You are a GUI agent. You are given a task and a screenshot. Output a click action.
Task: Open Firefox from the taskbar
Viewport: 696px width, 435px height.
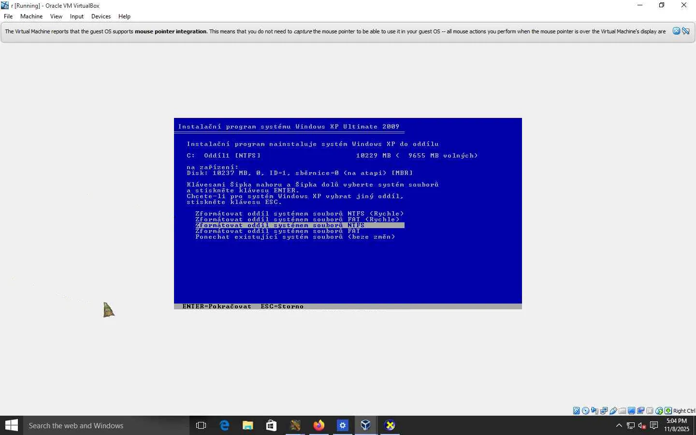click(319, 425)
